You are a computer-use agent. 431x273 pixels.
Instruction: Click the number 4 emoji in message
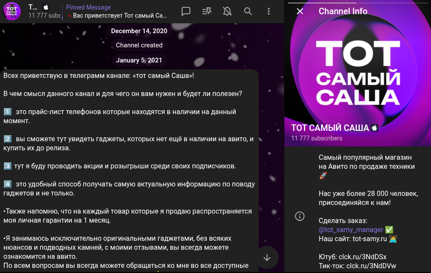pos(7,184)
